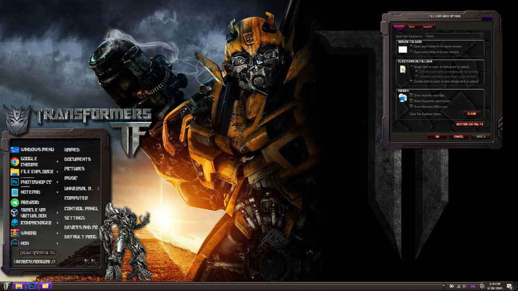
Task: Open Pictures from start menu
Action: [74, 168]
